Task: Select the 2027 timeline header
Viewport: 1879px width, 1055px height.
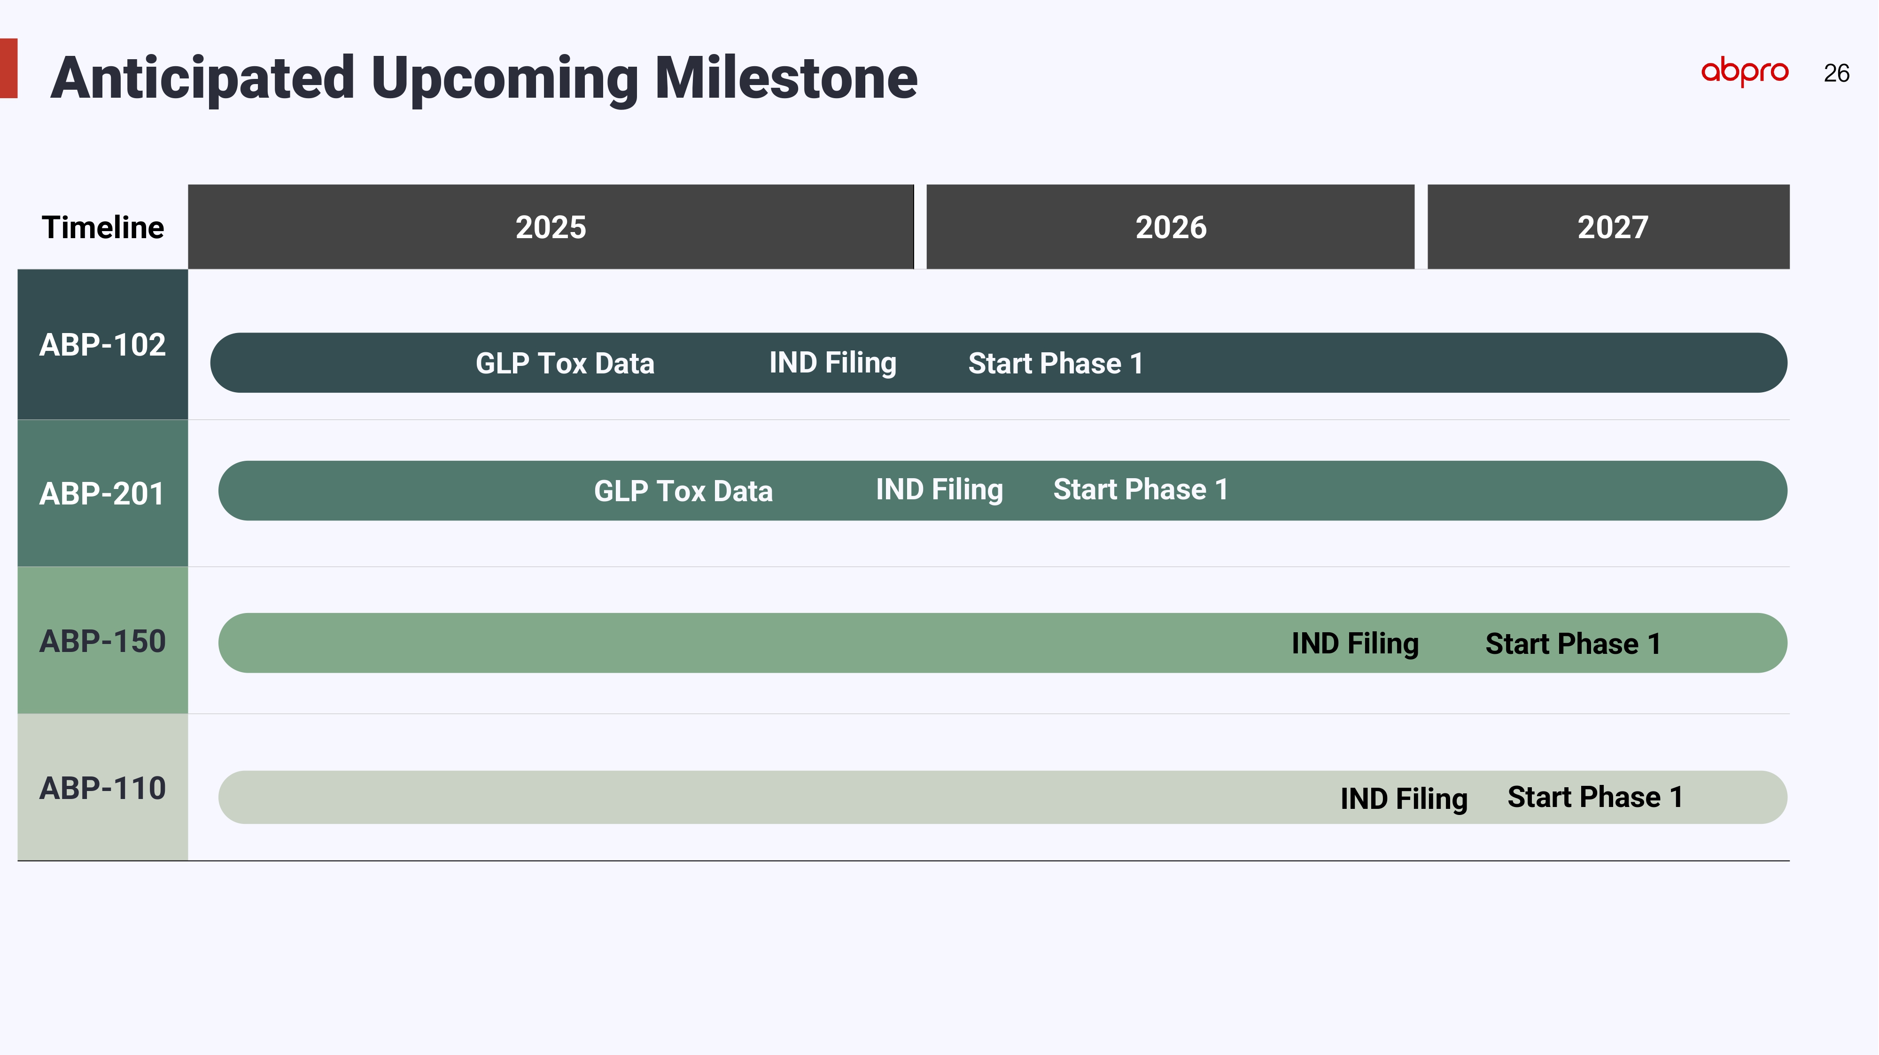Action: (1608, 227)
